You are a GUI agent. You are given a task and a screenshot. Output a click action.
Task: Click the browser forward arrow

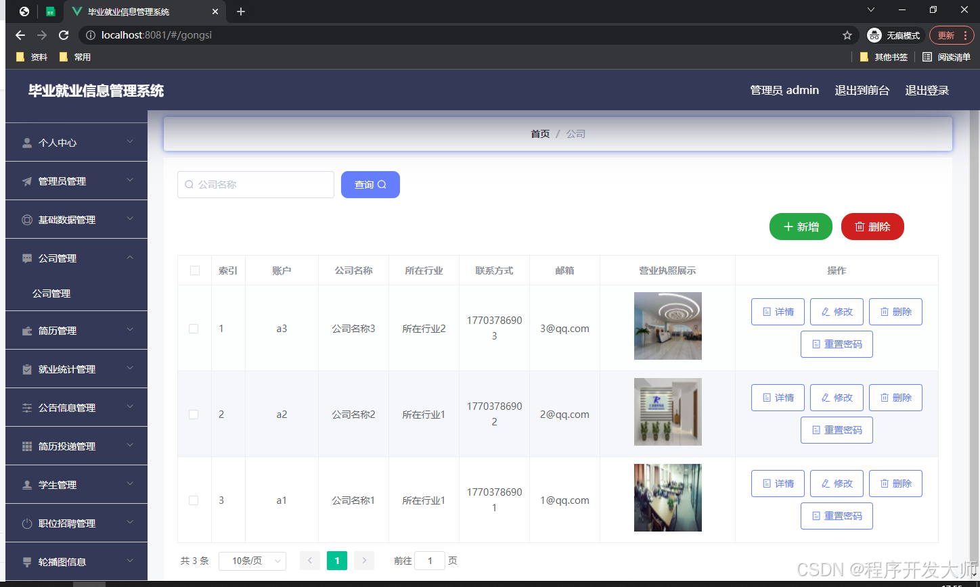click(42, 35)
